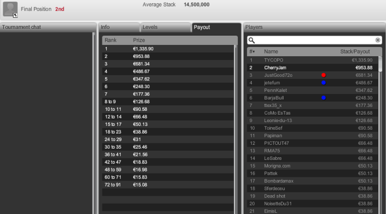The image size is (386, 214).
Task: Click the small badge on the avatar
Action: tap(15, 15)
